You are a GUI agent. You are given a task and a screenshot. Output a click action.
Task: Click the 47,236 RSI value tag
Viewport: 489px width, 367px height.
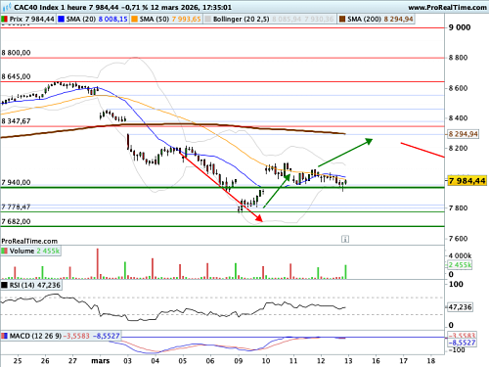click(x=460, y=307)
